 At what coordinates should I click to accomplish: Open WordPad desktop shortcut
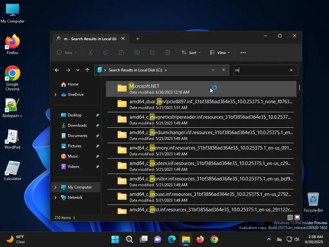click(x=13, y=139)
